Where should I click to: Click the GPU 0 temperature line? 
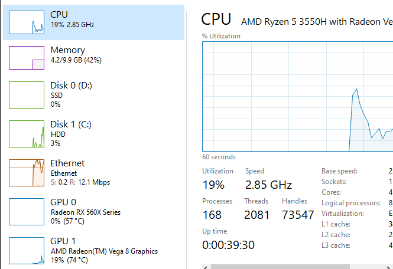tap(67, 221)
